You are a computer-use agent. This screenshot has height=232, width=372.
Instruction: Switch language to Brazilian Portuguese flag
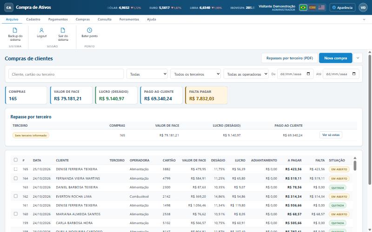click(303, 7)
